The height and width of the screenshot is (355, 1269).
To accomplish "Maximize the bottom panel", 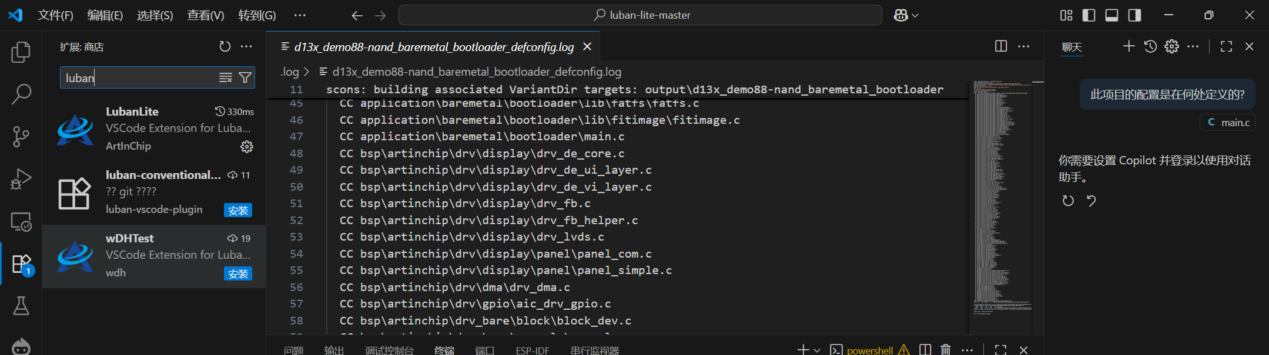I will pyautogui.click(x=1000, y=350).
